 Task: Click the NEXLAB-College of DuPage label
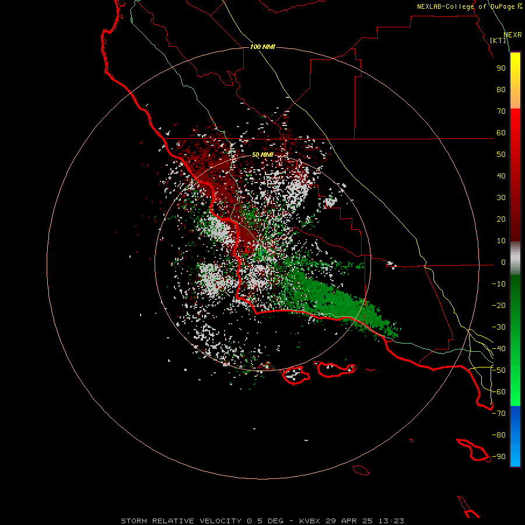(470, 6)
